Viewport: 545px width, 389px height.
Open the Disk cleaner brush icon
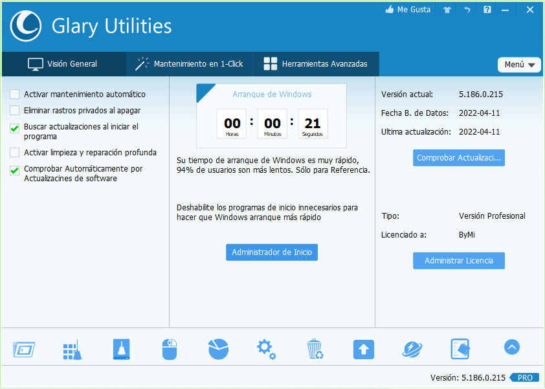point(121,349)
